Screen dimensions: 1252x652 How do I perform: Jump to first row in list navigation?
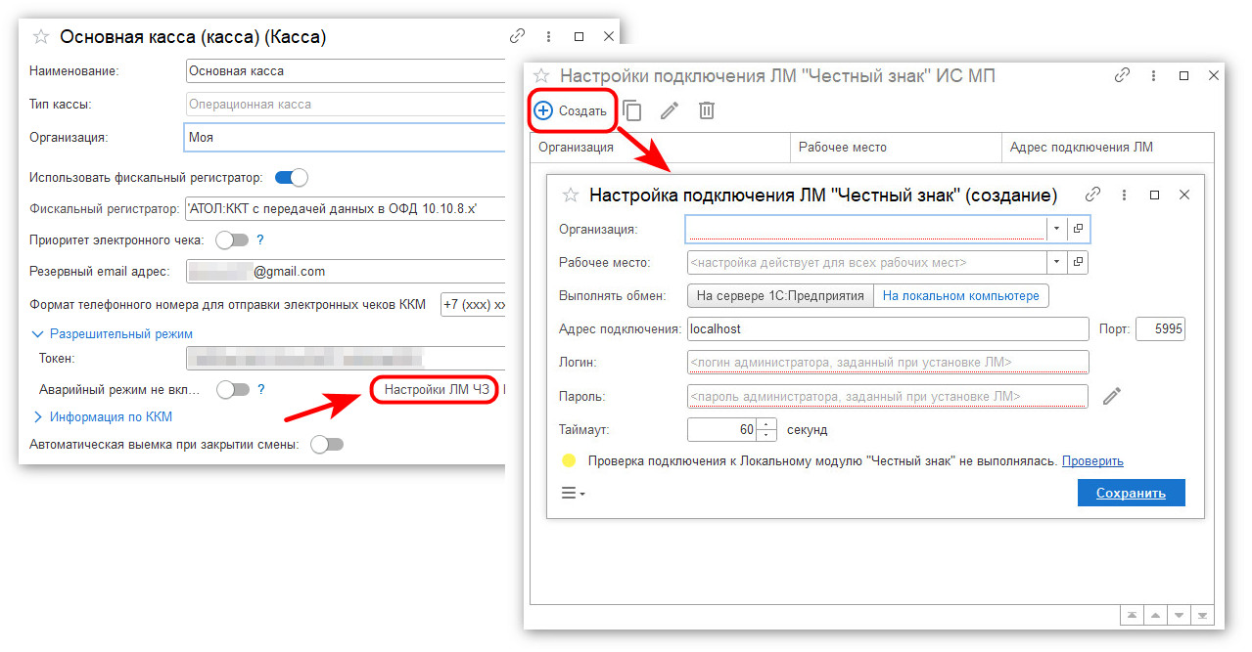[x=1132, y=616]
